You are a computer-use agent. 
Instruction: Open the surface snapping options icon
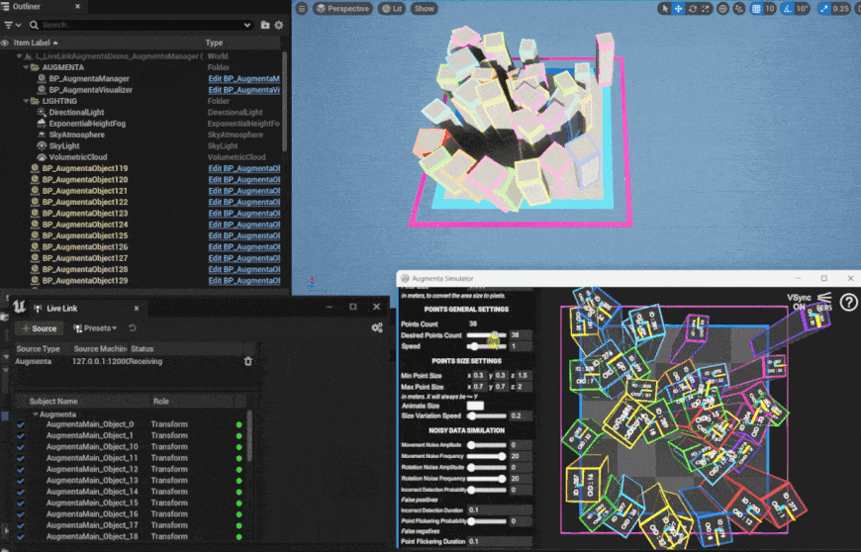click(739, 9)
